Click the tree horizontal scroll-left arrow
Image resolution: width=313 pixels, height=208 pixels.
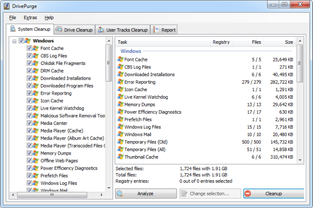point(13,194)
